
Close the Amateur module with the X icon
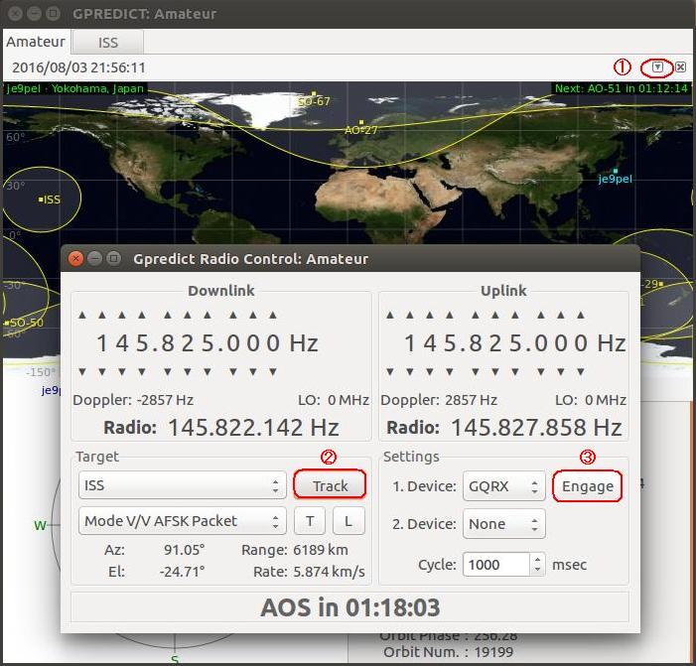pos(680,67)
